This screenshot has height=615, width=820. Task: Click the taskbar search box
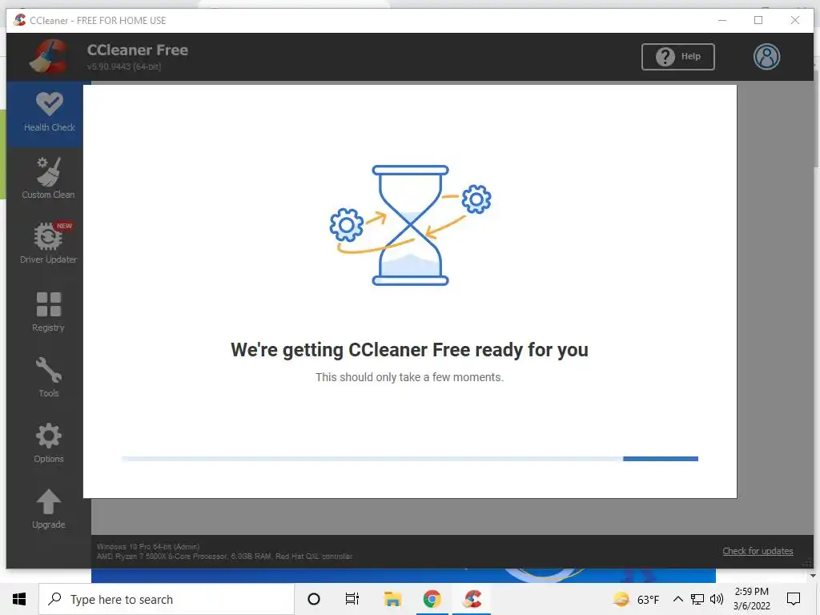click(167, 599)
